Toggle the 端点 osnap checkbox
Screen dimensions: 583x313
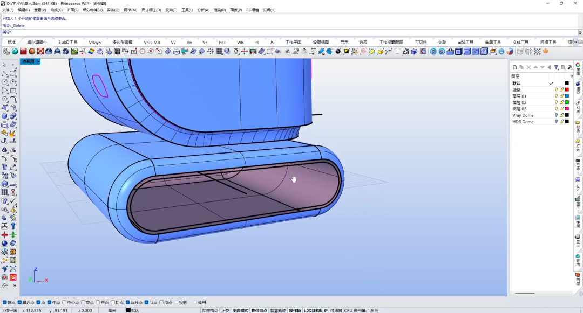click(5, 302)
